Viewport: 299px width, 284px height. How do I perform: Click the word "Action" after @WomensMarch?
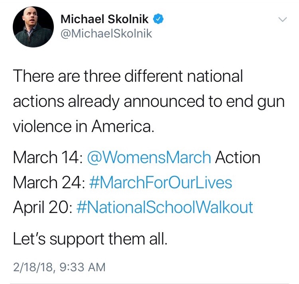coord(238,158)
